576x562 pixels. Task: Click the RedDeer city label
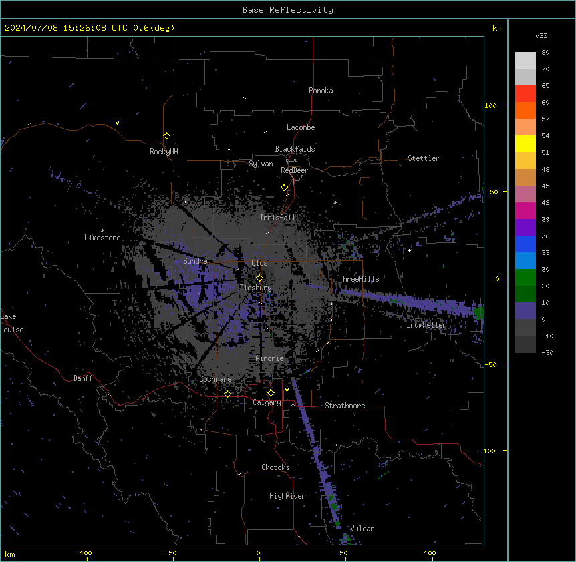click(x=294, y=170)
